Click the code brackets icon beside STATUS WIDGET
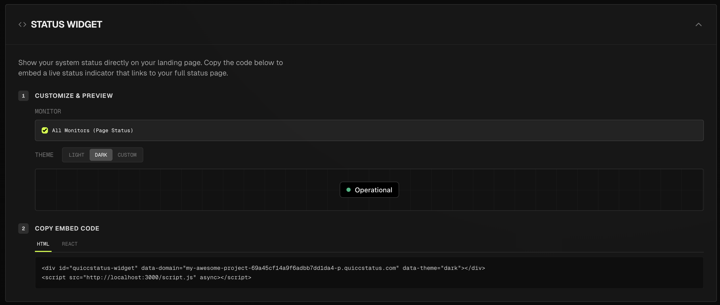Viewport: 720px width, 305px height. 22,24
